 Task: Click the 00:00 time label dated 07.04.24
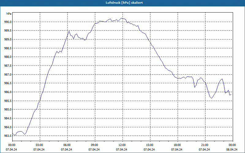coord(11,145)
